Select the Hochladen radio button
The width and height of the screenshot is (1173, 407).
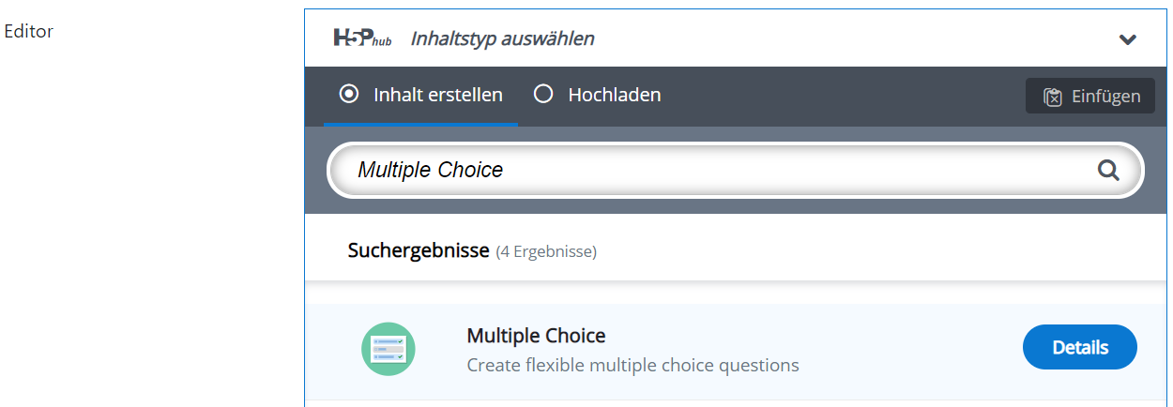point(542,94)
